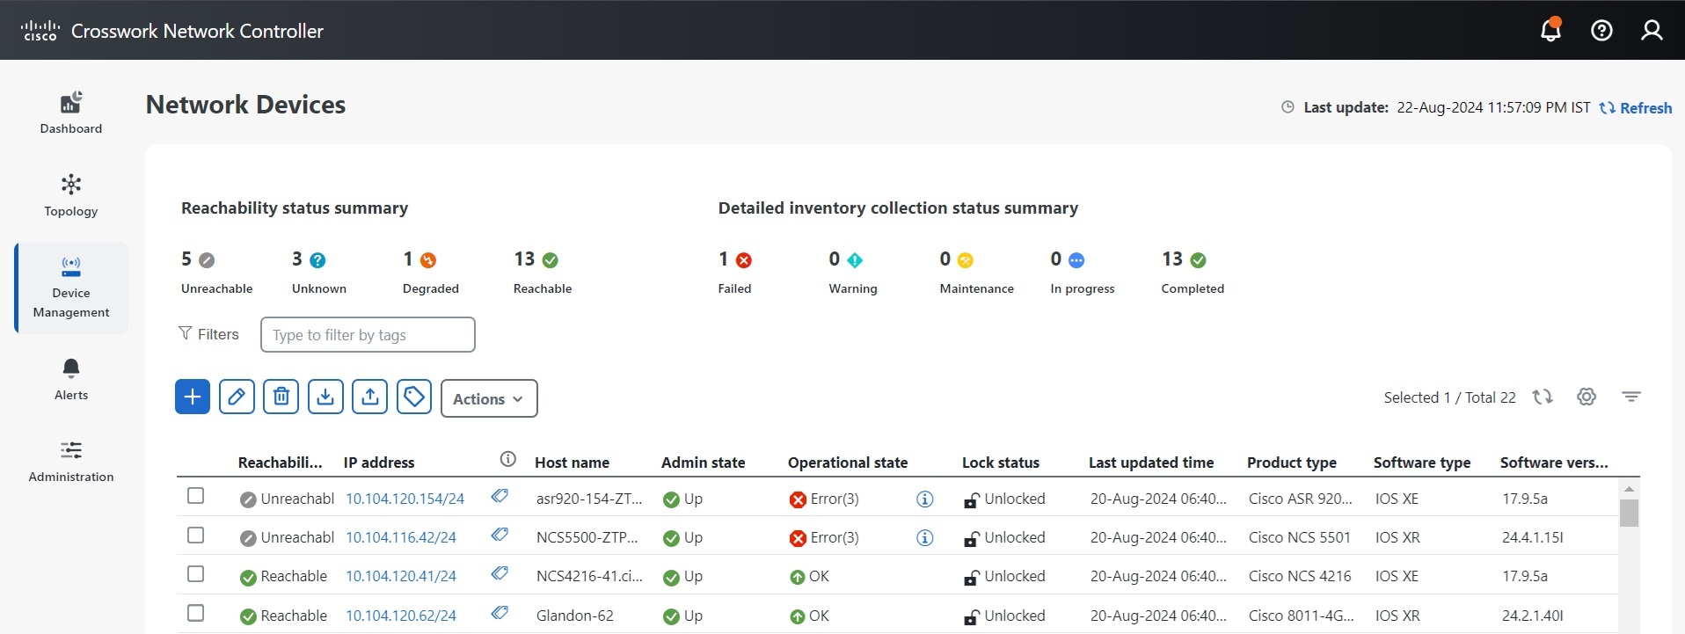This screenshot has height=634, width=1685.
Task: Click the Cisco logo in the header
Action: [x=40, y=31]
